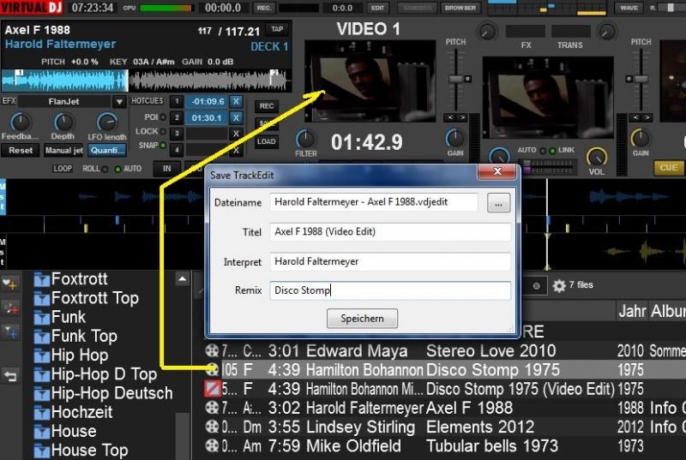Click hotcue button number 4

coord(177,150)
